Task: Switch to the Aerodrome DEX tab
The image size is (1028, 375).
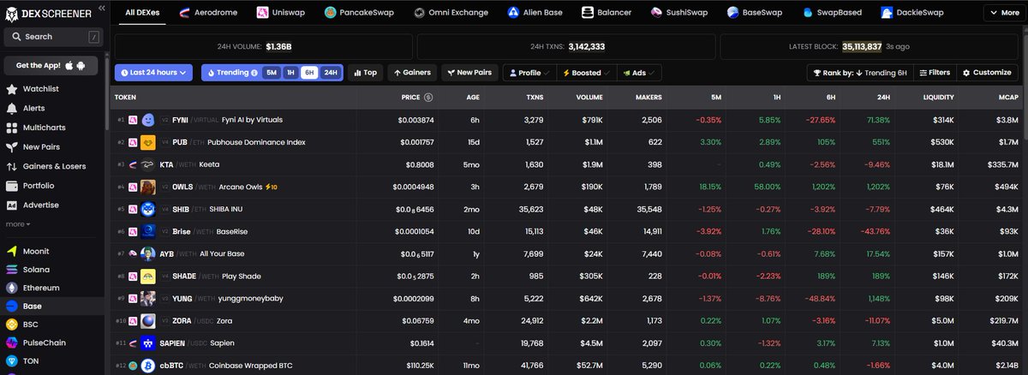Action: [206, 13]
